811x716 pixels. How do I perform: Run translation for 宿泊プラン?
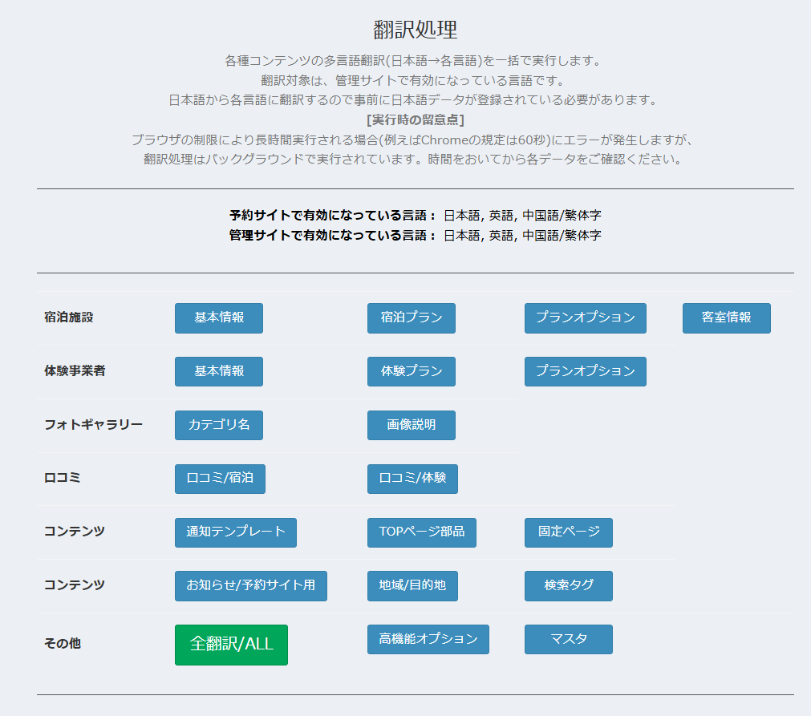[x=411, y=318]
